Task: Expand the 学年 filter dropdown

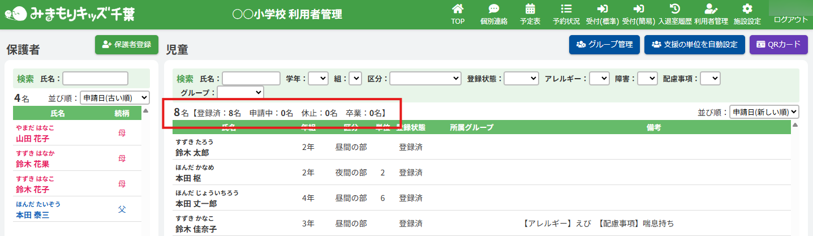Action: [318, 79]
